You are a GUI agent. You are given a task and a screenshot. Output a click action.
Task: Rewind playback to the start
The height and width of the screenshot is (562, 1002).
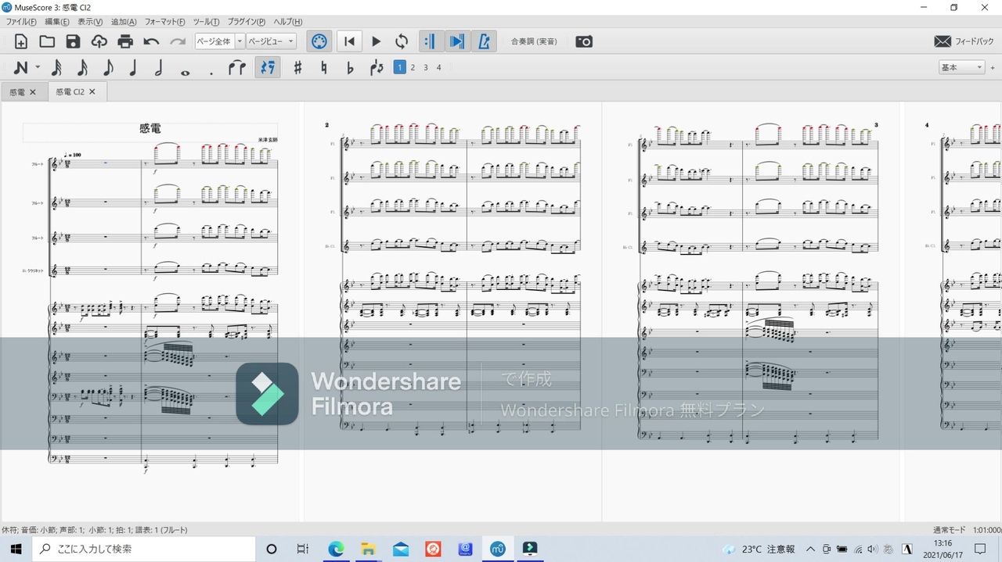point(350,41)
